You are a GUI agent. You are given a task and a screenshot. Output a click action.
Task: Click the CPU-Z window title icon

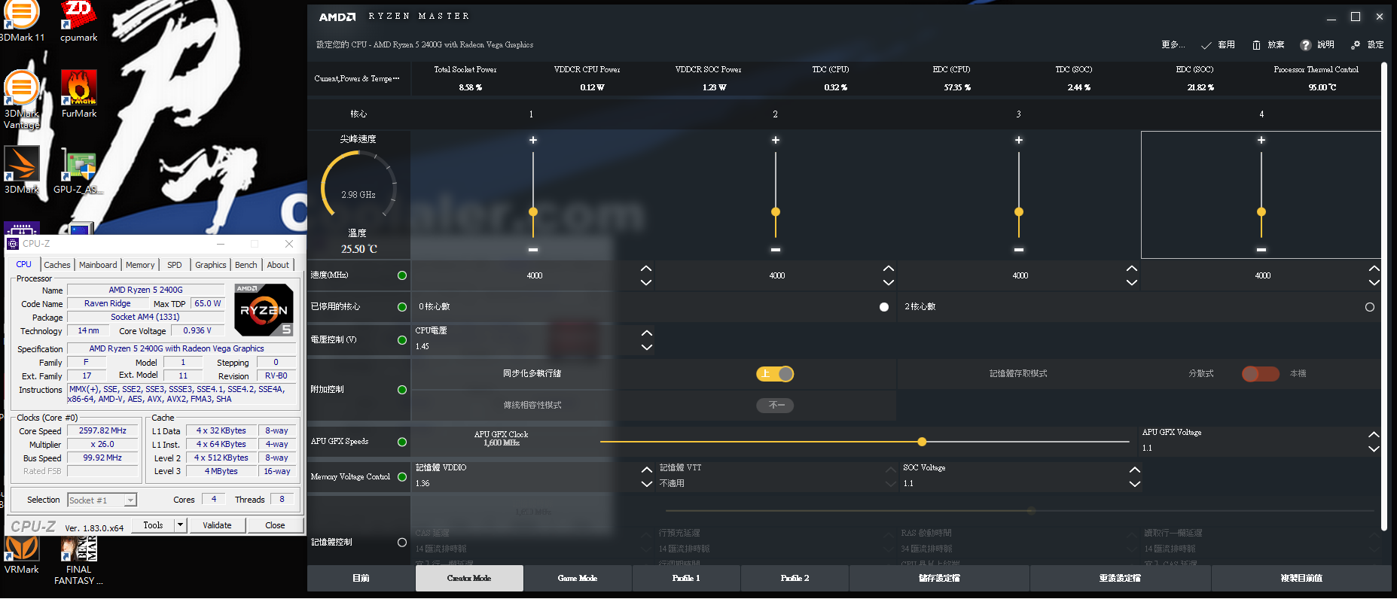[x=13, y=244]
